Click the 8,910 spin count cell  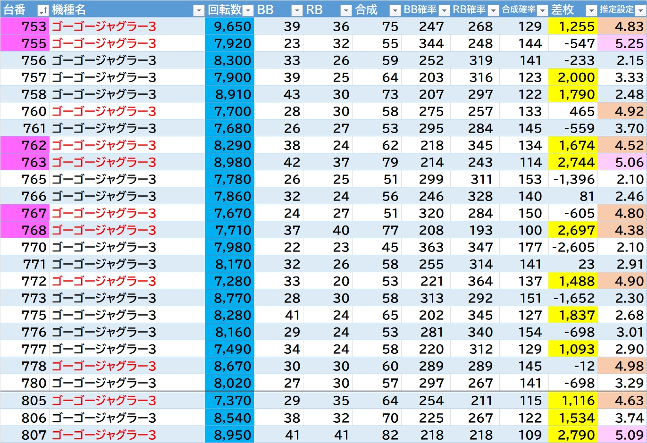click(229, 94)
